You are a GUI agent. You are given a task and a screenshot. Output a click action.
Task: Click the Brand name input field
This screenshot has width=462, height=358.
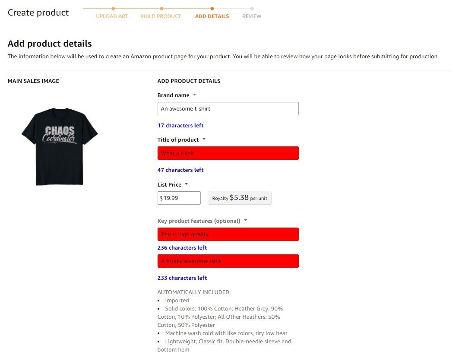(x=228, y=109)
